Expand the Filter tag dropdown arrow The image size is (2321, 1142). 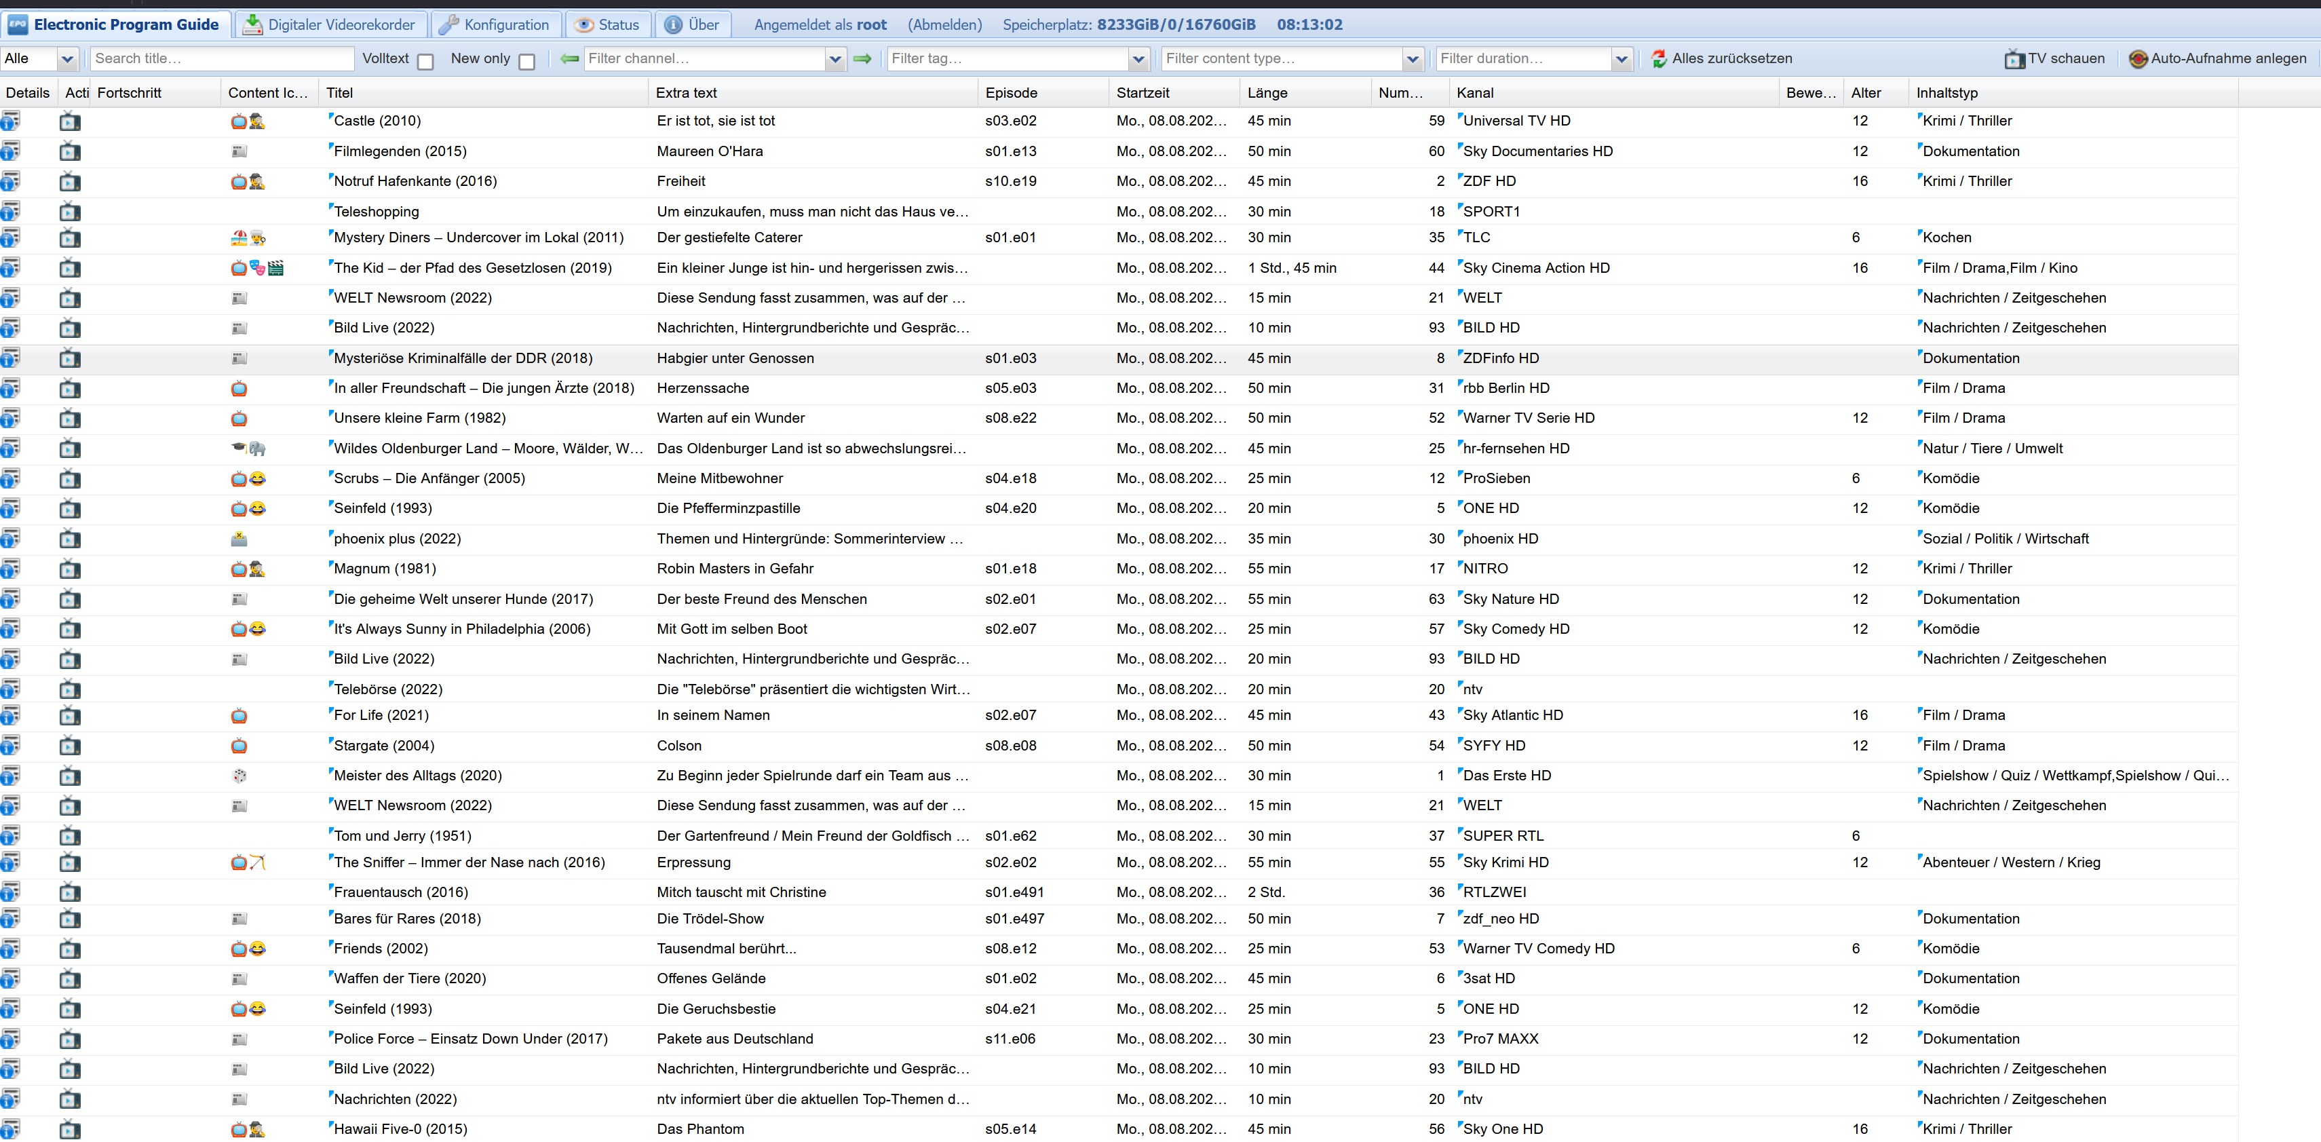click(1139, 58)
